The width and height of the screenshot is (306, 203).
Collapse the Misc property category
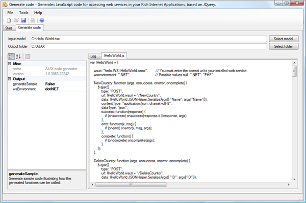click(9, 64)
